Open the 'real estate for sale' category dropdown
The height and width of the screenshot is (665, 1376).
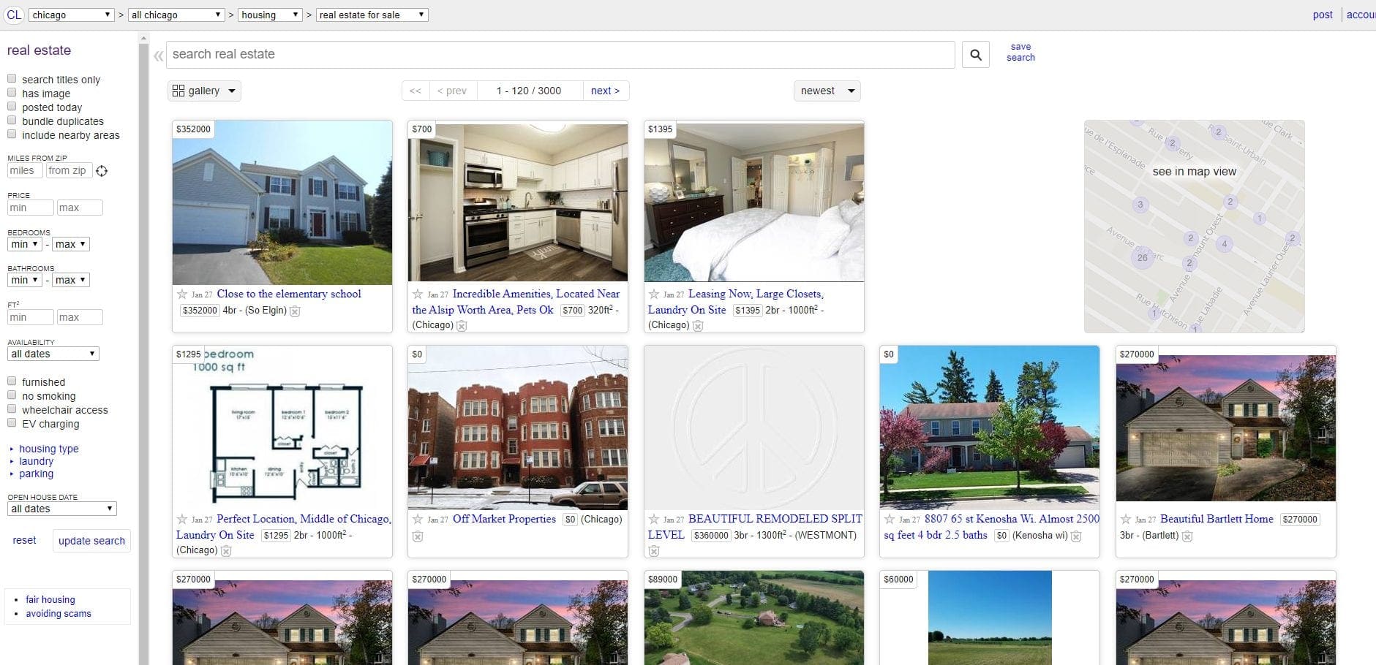tap(372, 14)
